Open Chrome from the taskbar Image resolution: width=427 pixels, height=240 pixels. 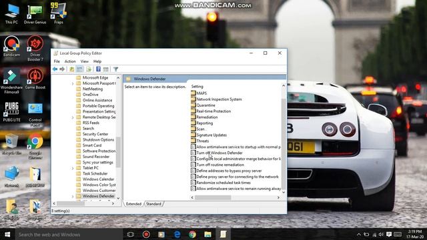coord(192,234)
